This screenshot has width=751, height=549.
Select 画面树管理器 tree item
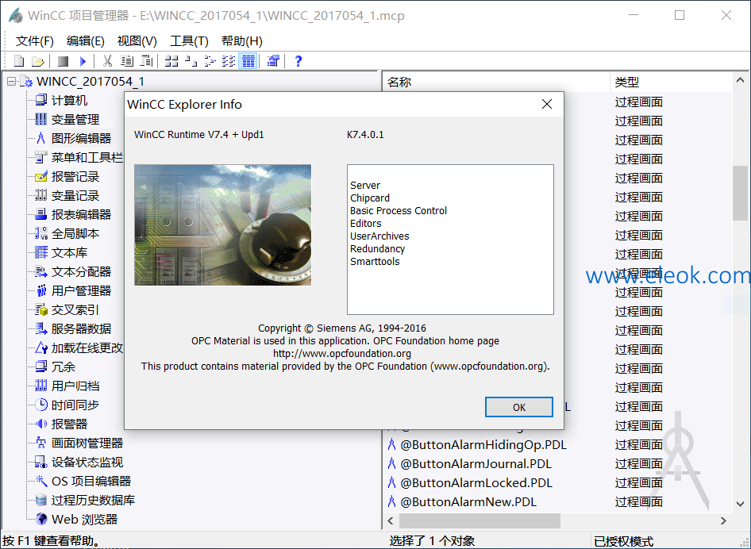tap(87, 443)
